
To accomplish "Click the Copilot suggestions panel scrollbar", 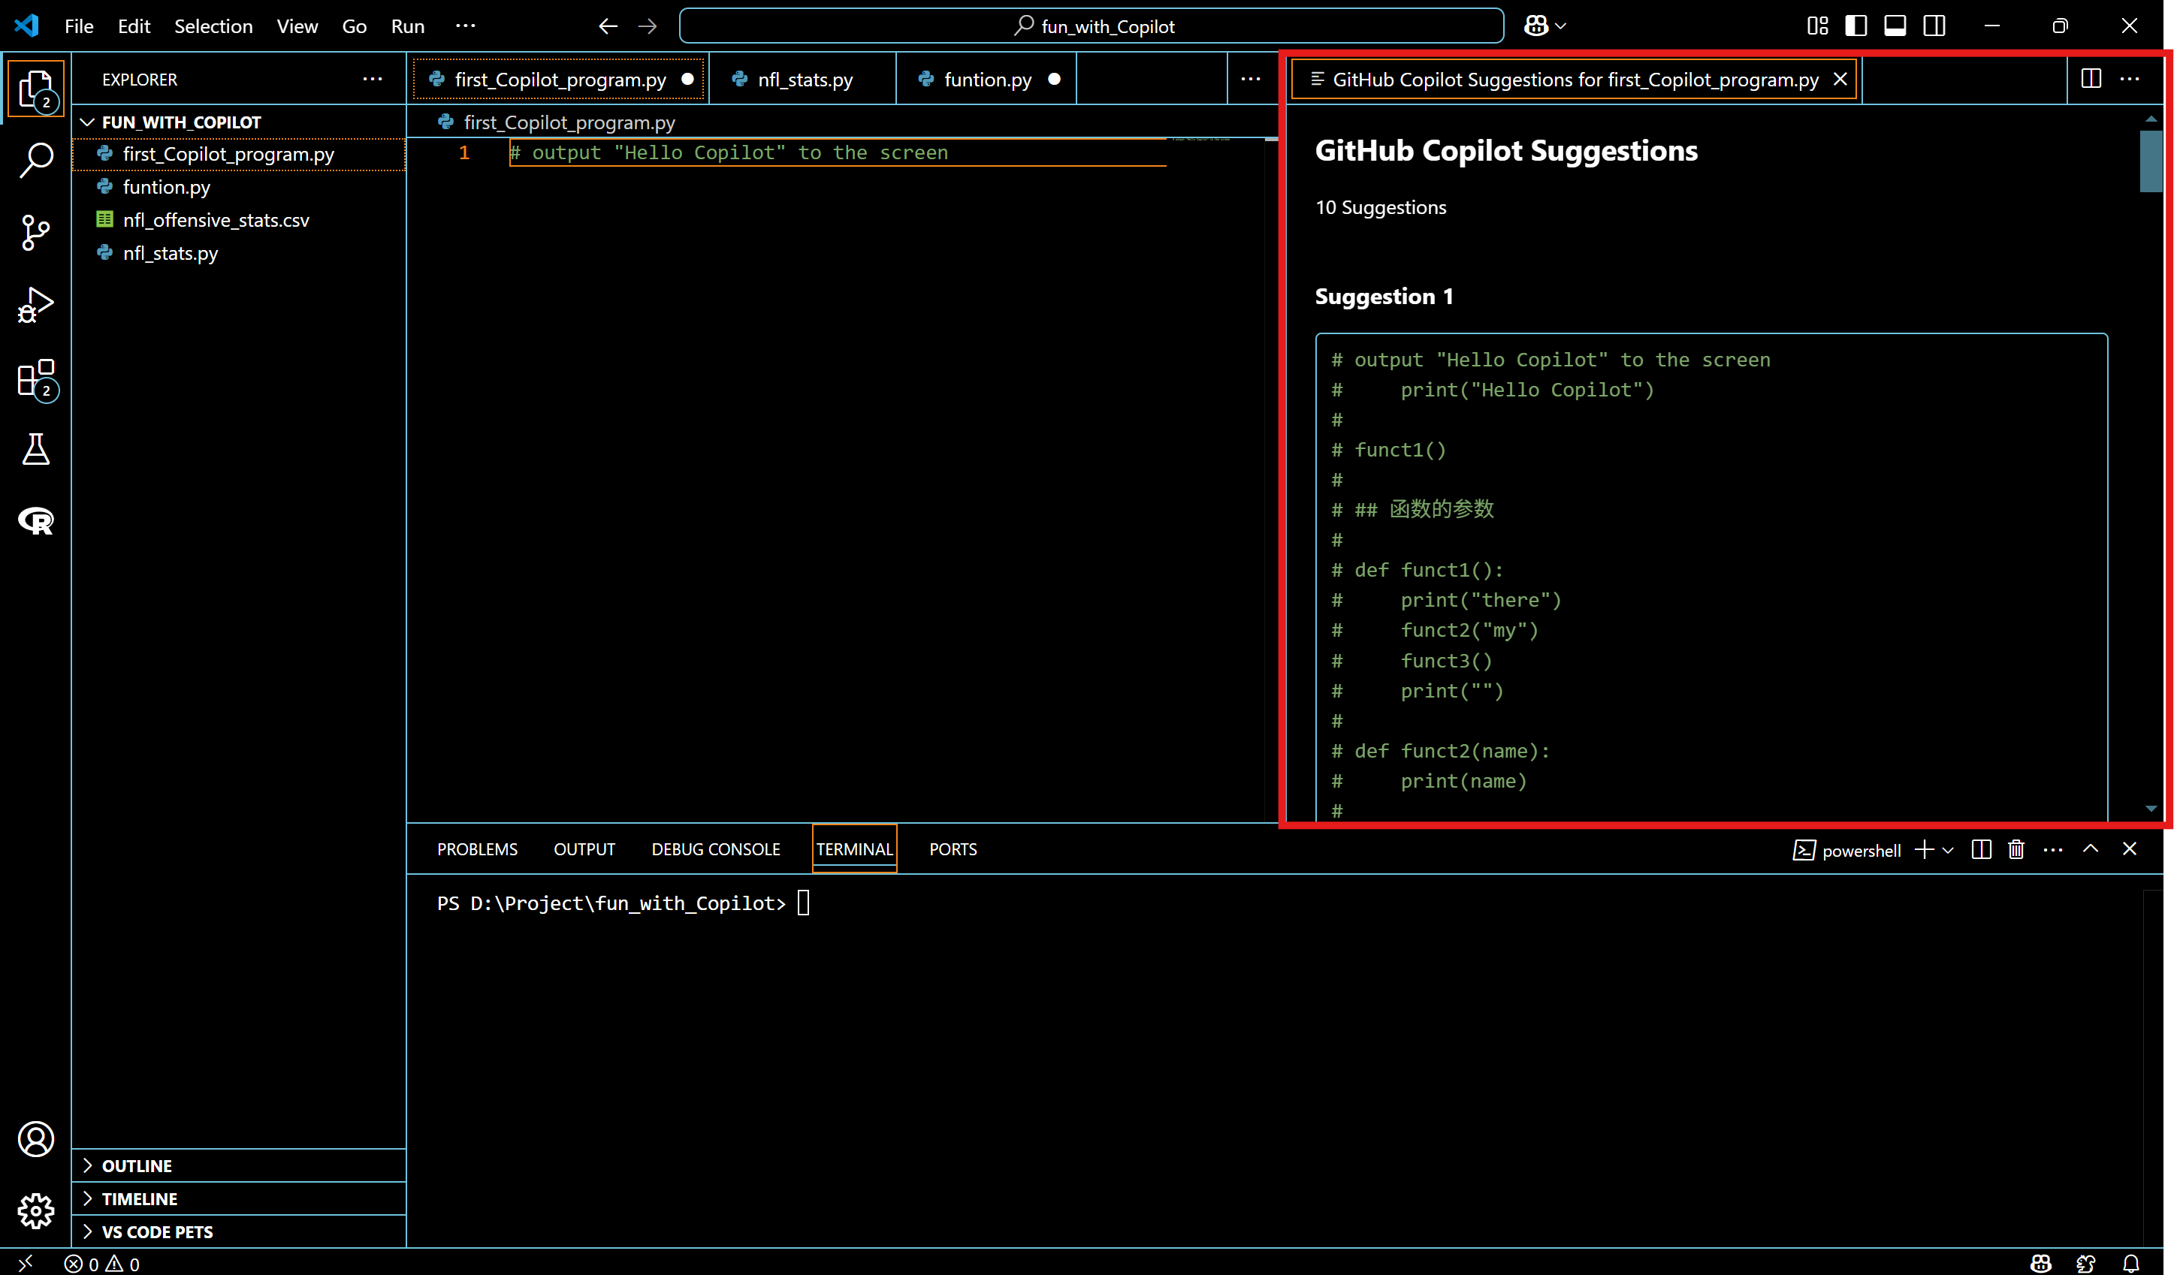I will tap(2151, 161).
